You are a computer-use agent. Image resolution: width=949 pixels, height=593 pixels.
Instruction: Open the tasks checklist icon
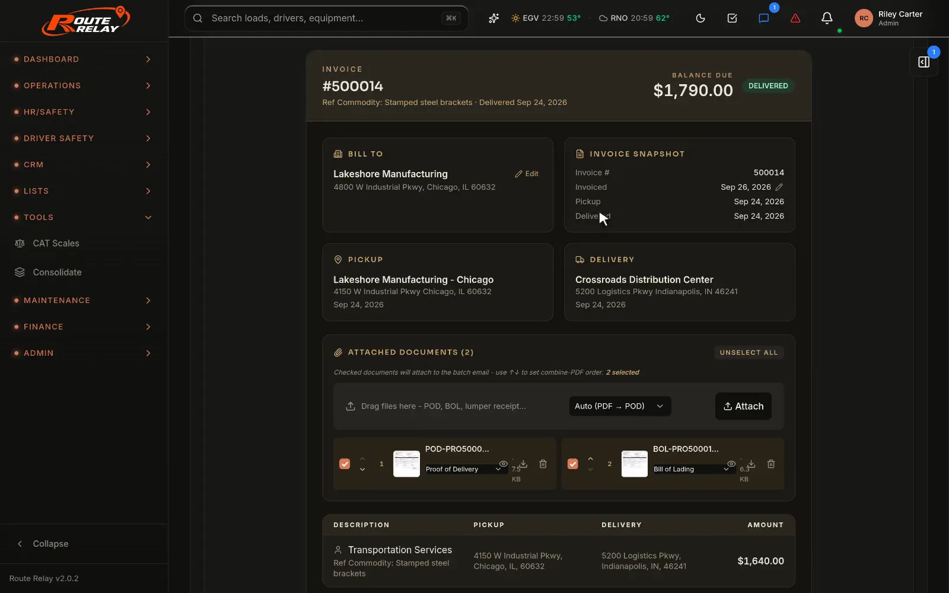pyautogui.click(x=732, y=18)
